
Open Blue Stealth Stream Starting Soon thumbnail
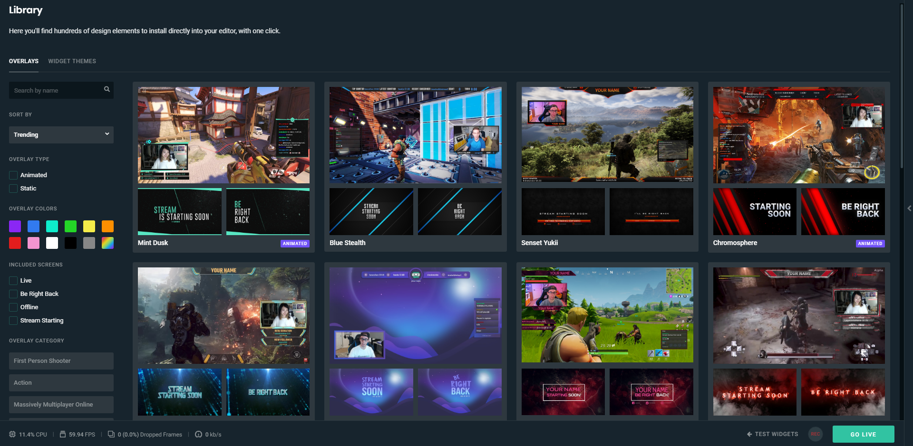[x=371, y=212]
